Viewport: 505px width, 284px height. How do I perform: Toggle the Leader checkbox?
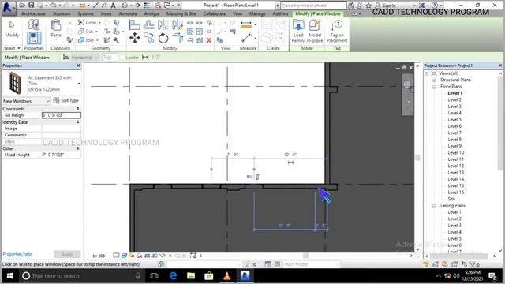point(122,58)
